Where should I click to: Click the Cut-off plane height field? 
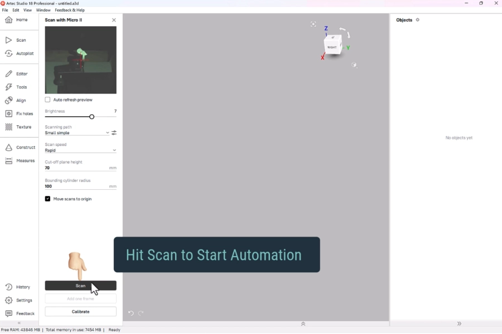[76, 168]
